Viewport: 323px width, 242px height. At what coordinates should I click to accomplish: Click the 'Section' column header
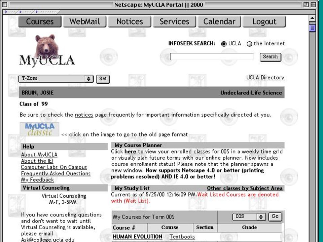pyautogui.click(x=205, y=228)
